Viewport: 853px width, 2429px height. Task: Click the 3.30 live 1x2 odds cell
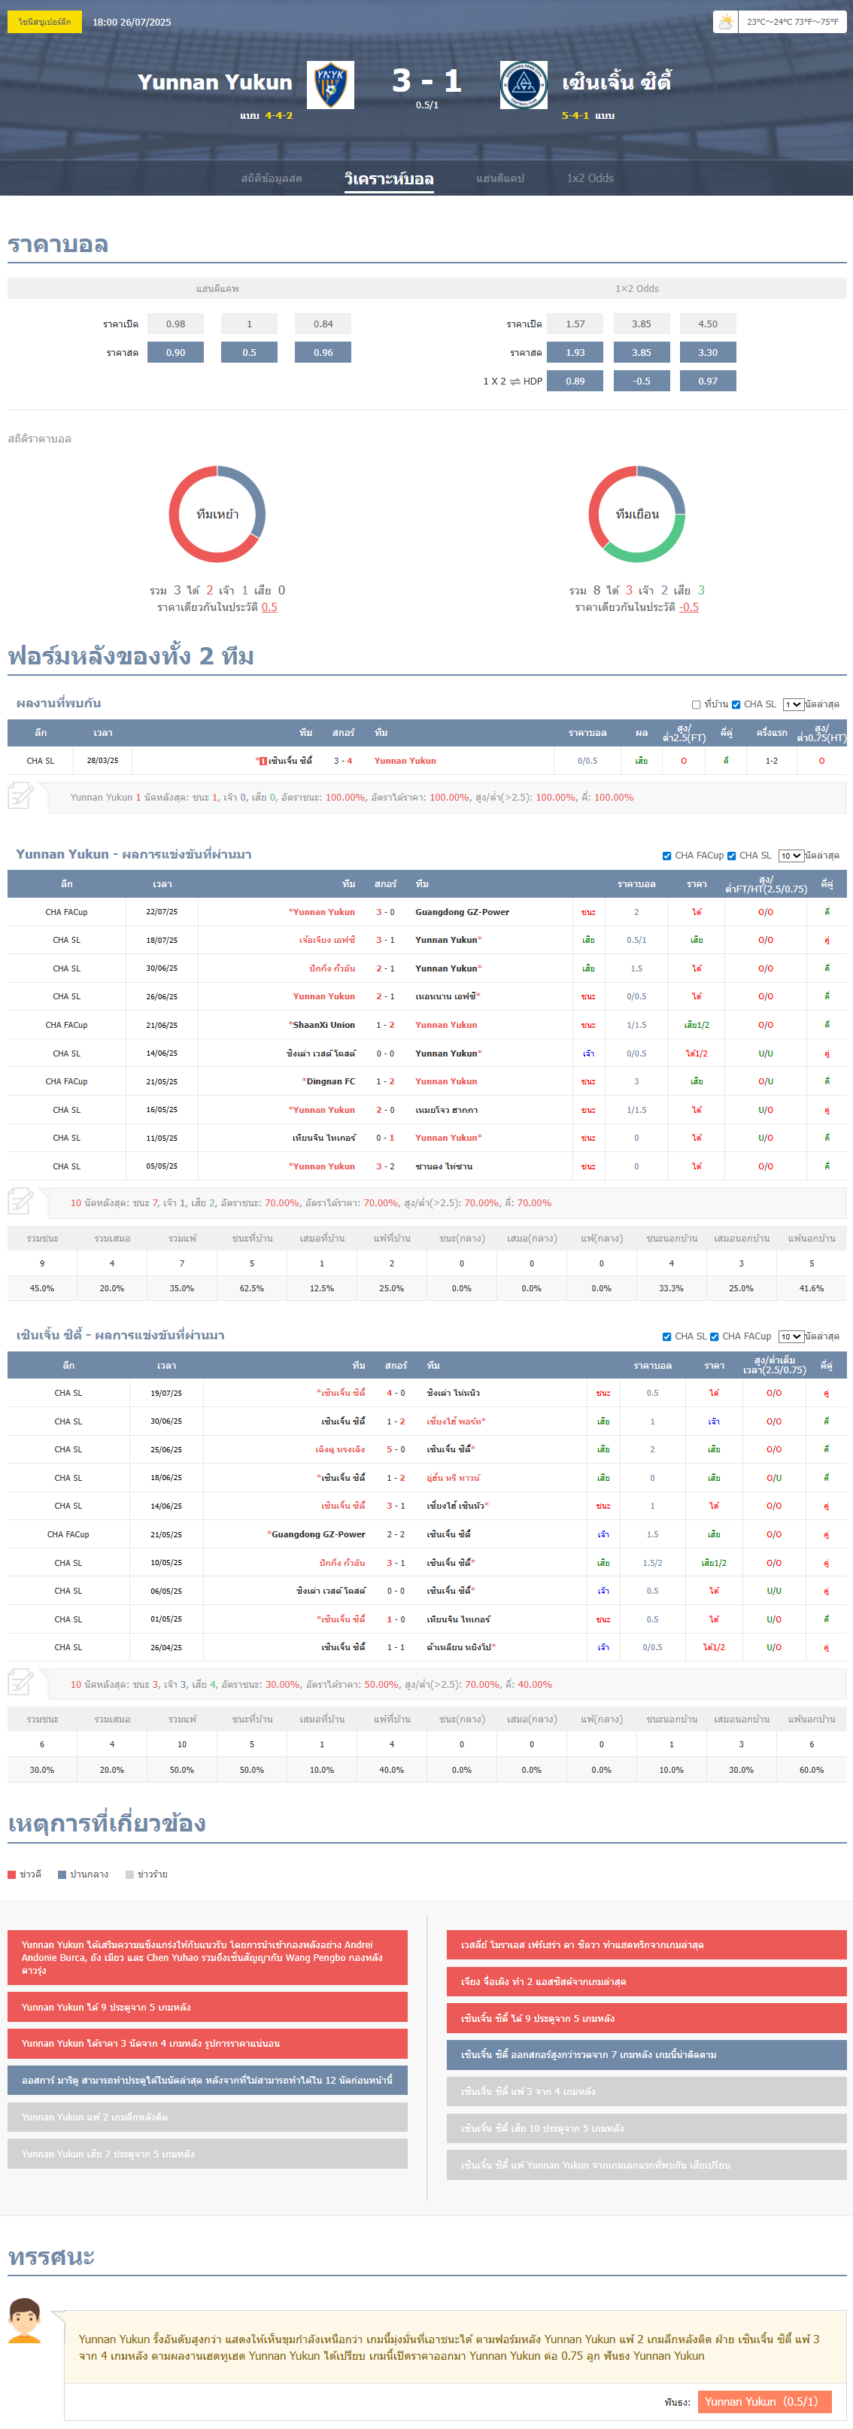point(708,353)
